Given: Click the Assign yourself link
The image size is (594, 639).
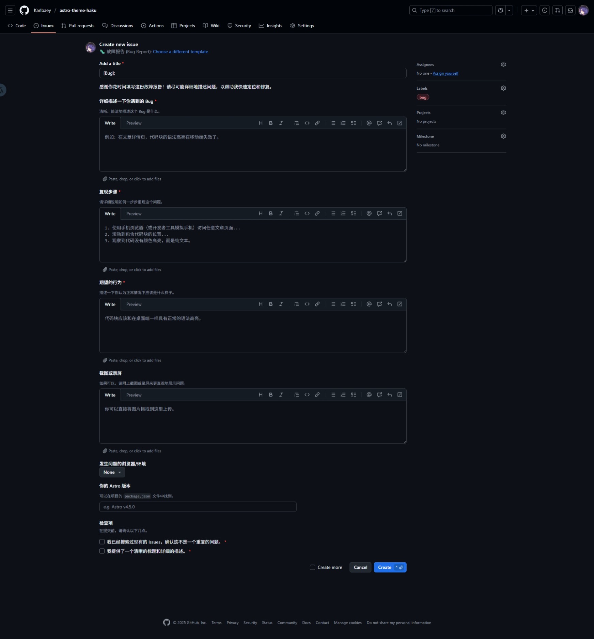Looking at the screenshot, I should click(x=445, y=73).
